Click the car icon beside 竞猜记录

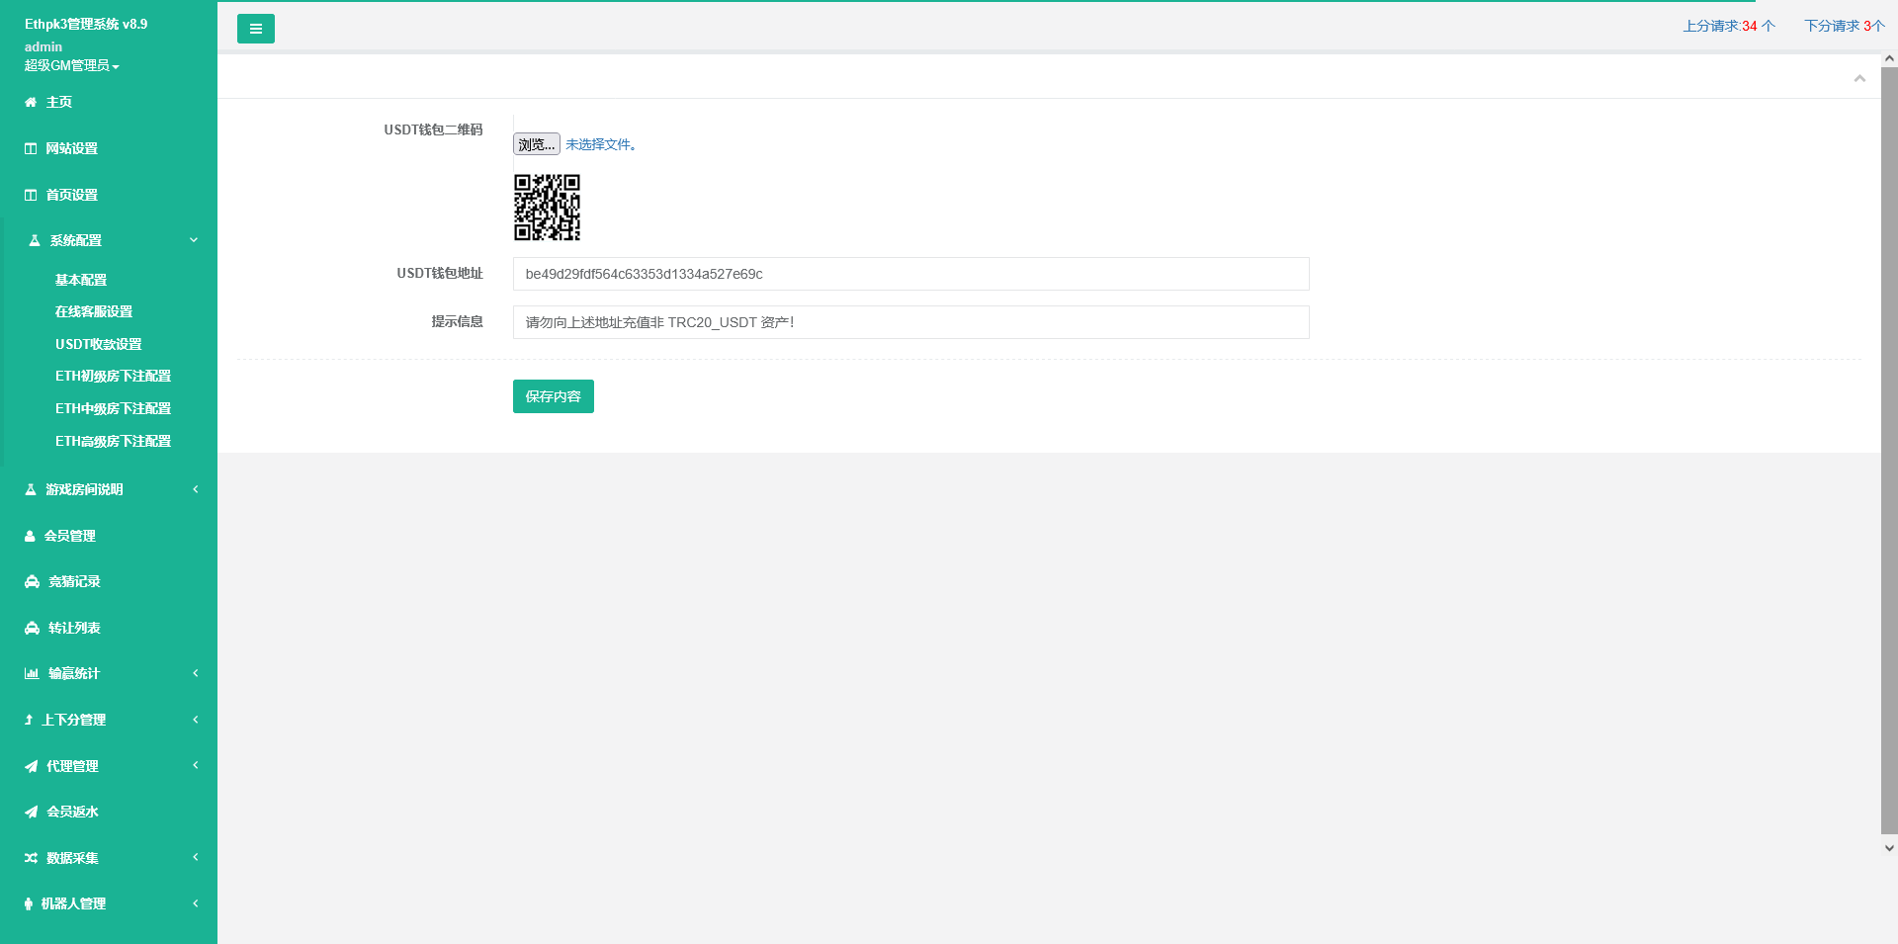coord(33,581)
